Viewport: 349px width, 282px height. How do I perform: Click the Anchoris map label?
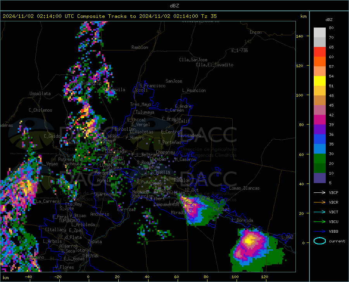[x=100, y=214]
